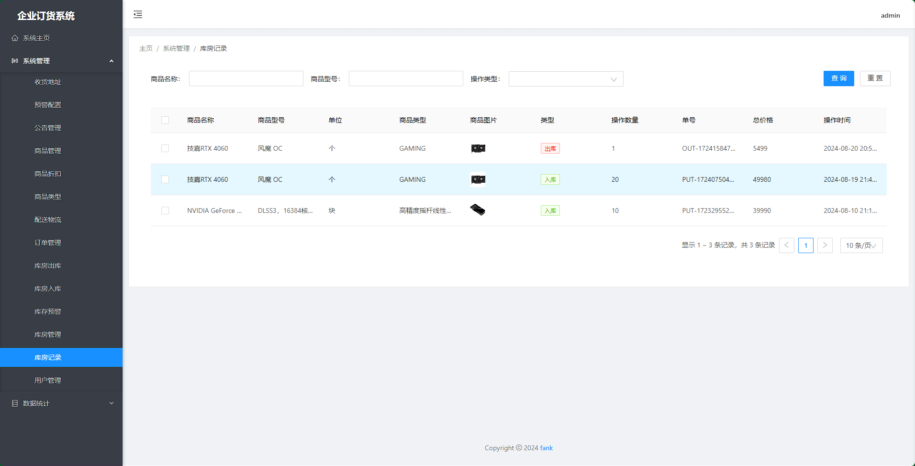Open the 库房入库 menu item
915x466 pixels.
coord(61,288)
